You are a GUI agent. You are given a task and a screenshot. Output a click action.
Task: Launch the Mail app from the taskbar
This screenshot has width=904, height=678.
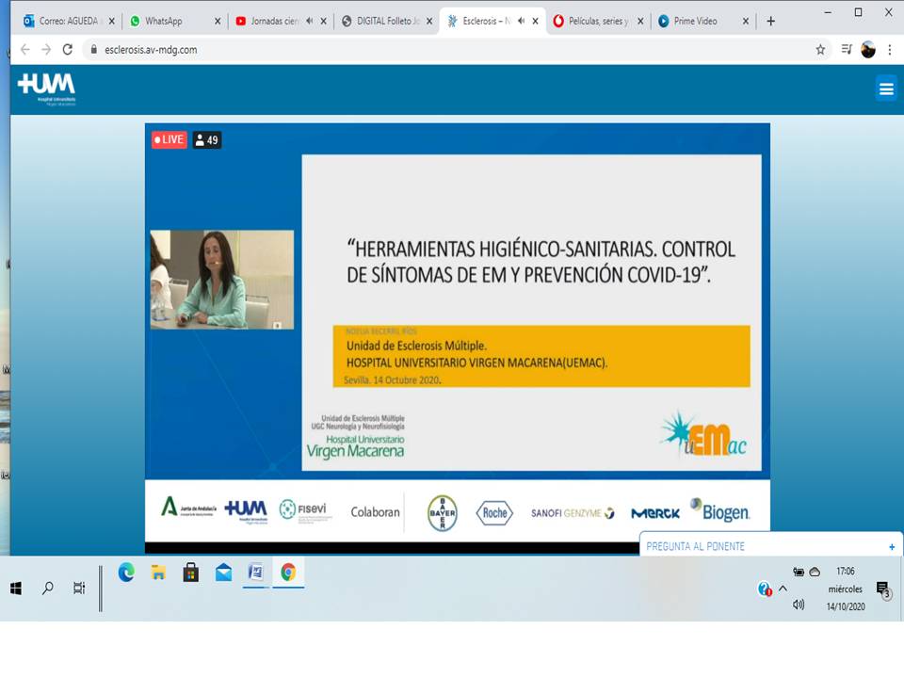tap(223, 573)
